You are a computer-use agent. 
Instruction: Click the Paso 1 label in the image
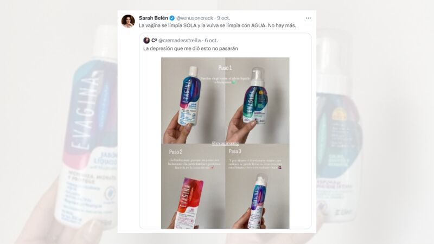(x=225, y=68)
